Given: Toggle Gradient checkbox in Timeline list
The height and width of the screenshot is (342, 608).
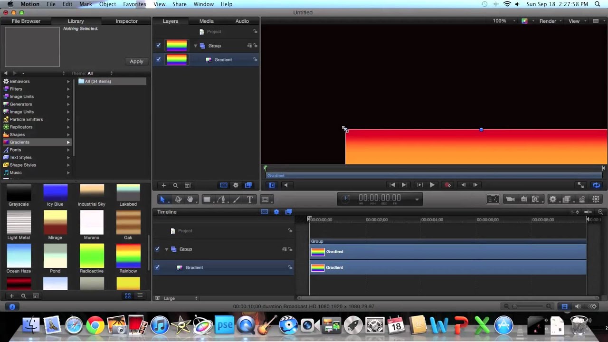Looking at the screenshot, I should pos(157,267).
